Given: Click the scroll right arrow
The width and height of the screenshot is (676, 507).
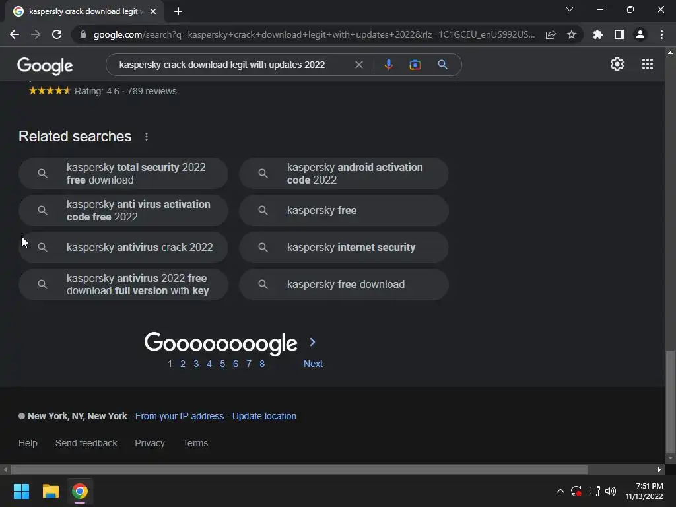Looking at the screenshot, I should click(659, 469).
